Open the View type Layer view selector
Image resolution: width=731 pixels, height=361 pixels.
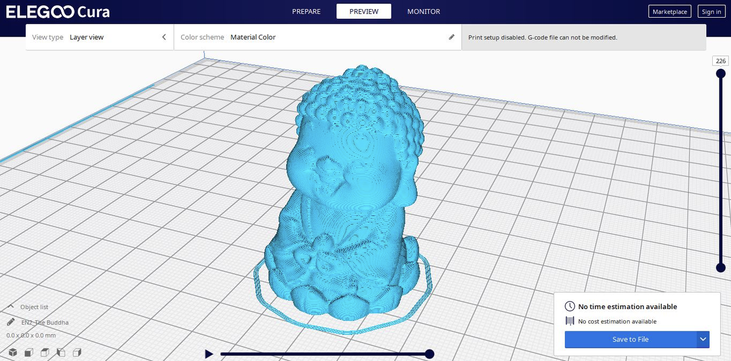[x=100, y=37]
